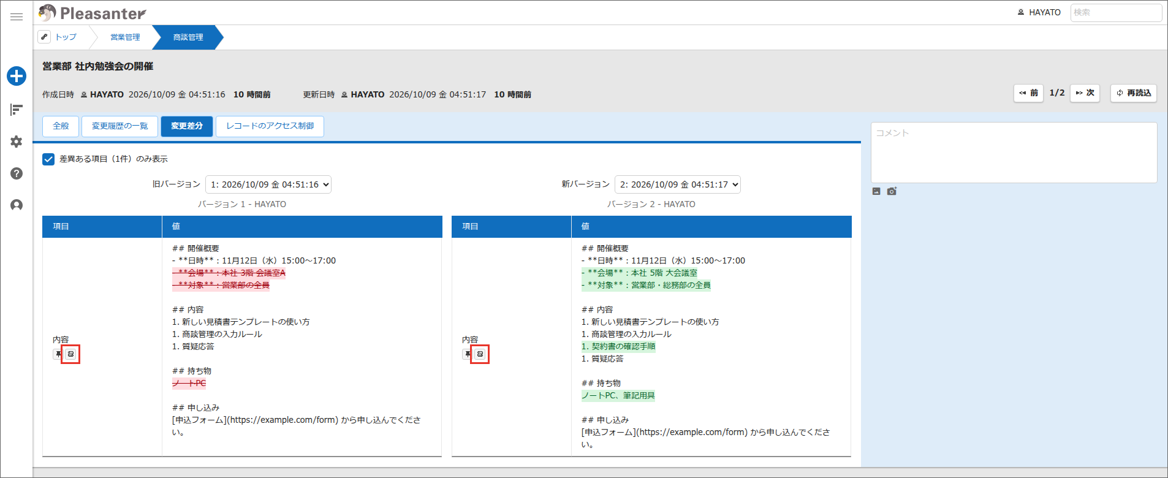Open the レコードのアクセス制御 tab
This screenshot has width=1168, height=478.
[270, 126]
